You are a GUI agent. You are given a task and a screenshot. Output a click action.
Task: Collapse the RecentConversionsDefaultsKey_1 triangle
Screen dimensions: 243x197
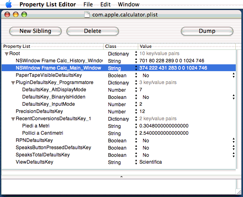(13, 119)
